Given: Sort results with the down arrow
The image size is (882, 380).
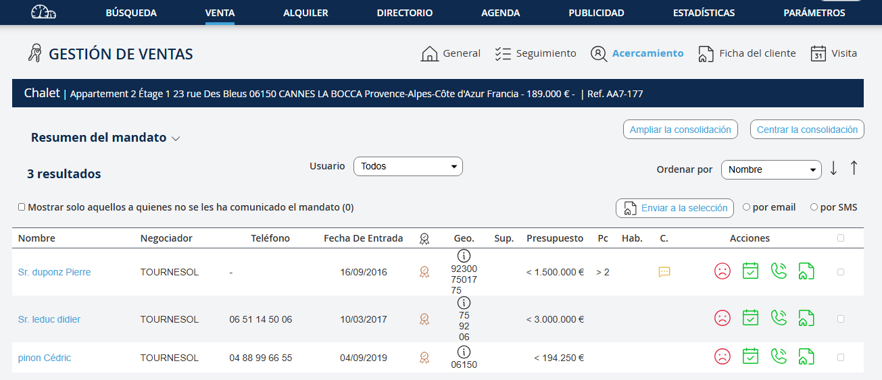Looking at the screenshot, I should point(833,169).
